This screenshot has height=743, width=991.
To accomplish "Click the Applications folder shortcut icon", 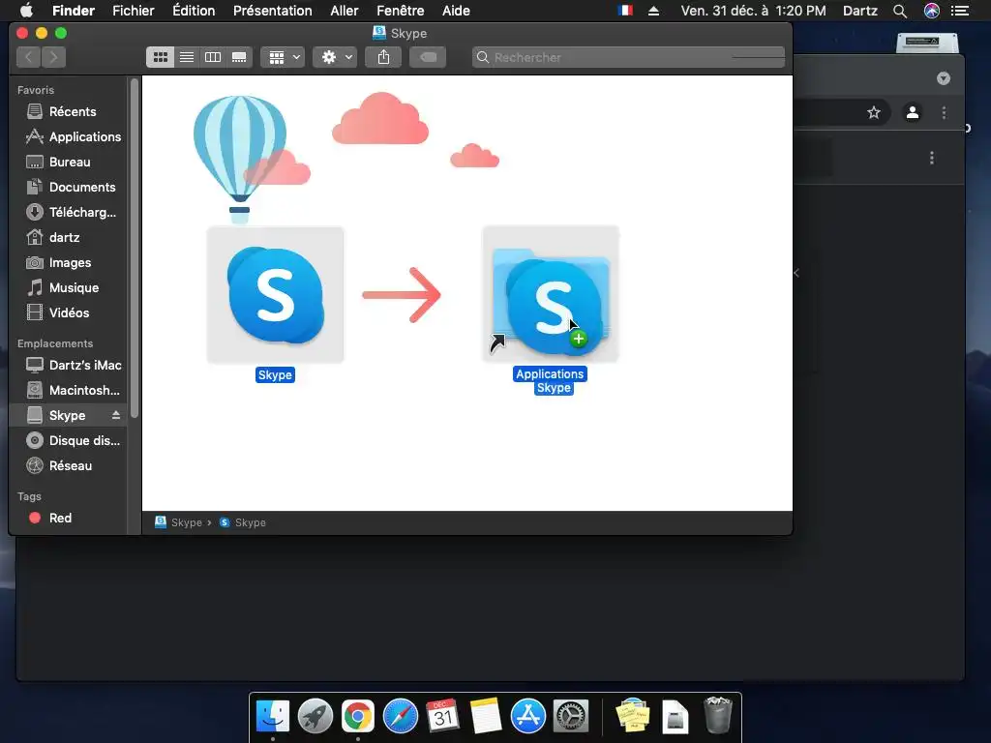I will [551, 295].
